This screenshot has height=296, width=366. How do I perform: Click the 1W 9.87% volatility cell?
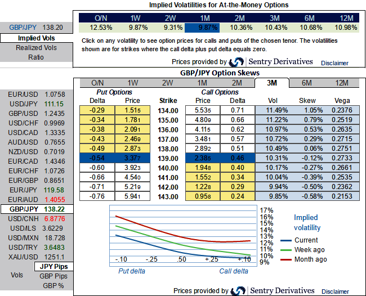138,28
